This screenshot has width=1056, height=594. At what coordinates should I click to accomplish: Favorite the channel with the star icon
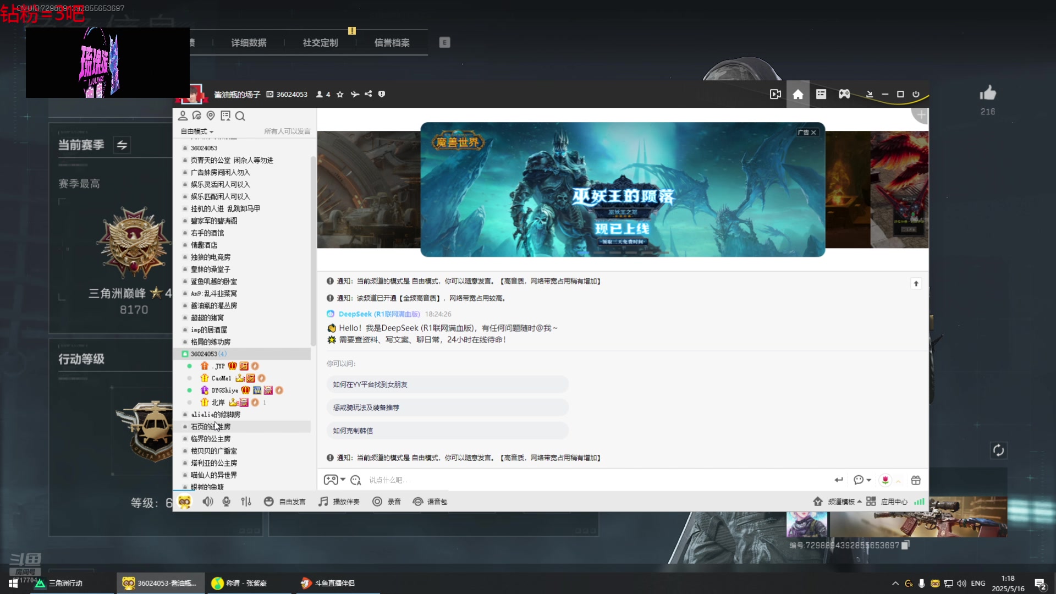(340, 94)
